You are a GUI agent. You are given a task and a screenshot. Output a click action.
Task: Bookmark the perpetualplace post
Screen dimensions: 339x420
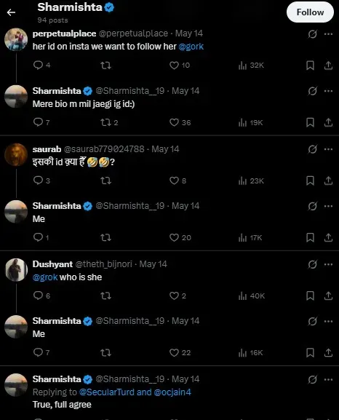[310, 66]
